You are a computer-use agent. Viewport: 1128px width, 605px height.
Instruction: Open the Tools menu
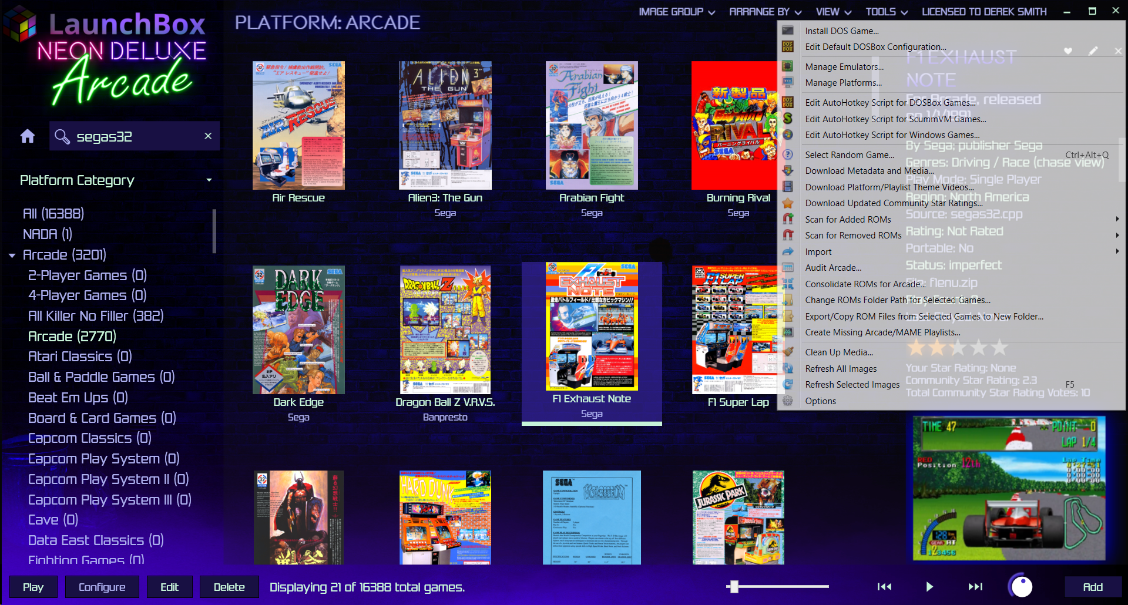point(886,12)
